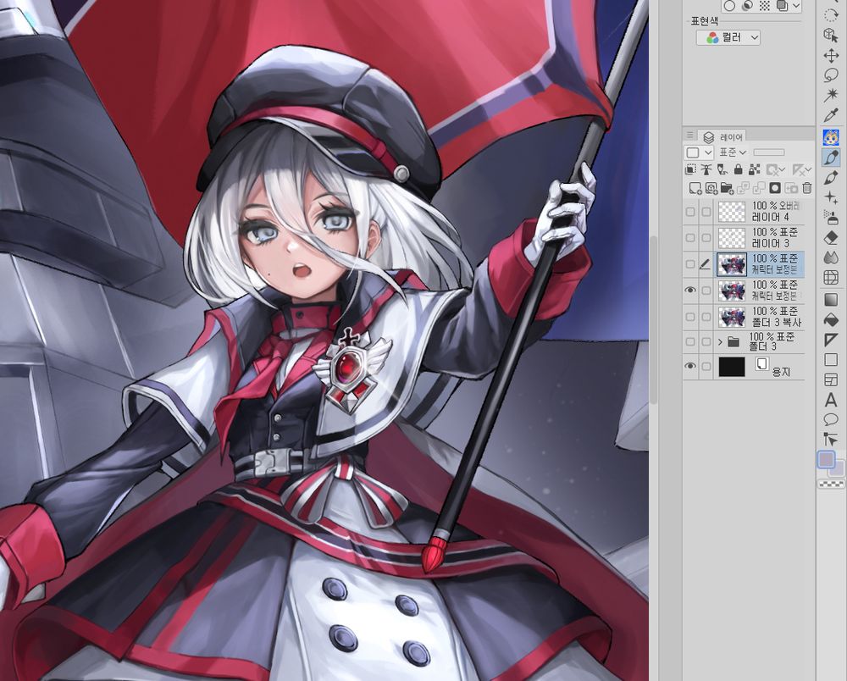This screenshot has width=847, height=681.
Task: Select the highlighted Pen tool
Action: [831, 158]
